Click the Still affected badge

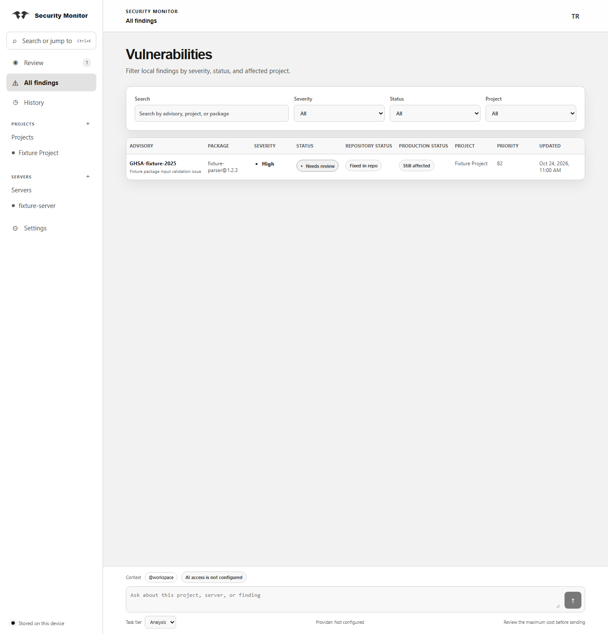[x=416, y=166]
